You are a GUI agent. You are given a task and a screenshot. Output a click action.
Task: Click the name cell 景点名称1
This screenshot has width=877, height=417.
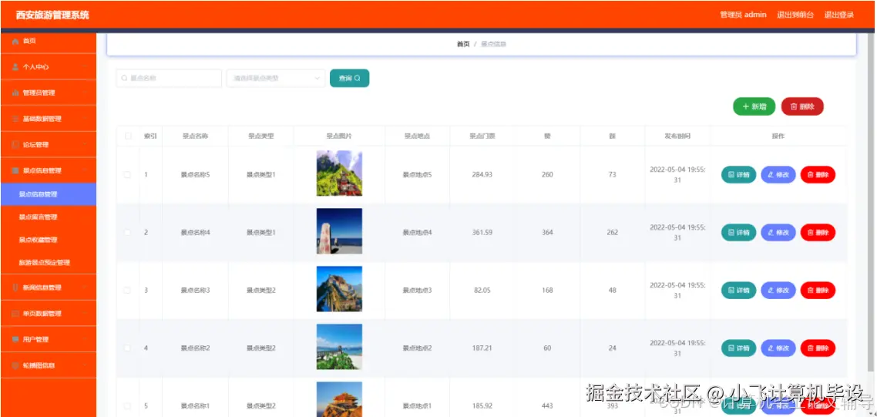tap(195, 405)
